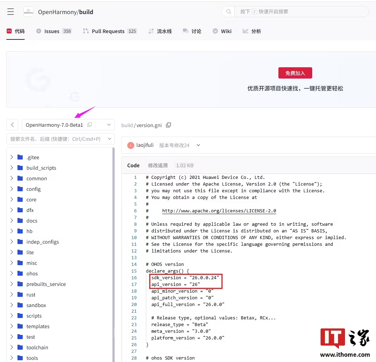Open the Pull Requests tab
This screenshot has height=362, width=376.
[110, 31]
